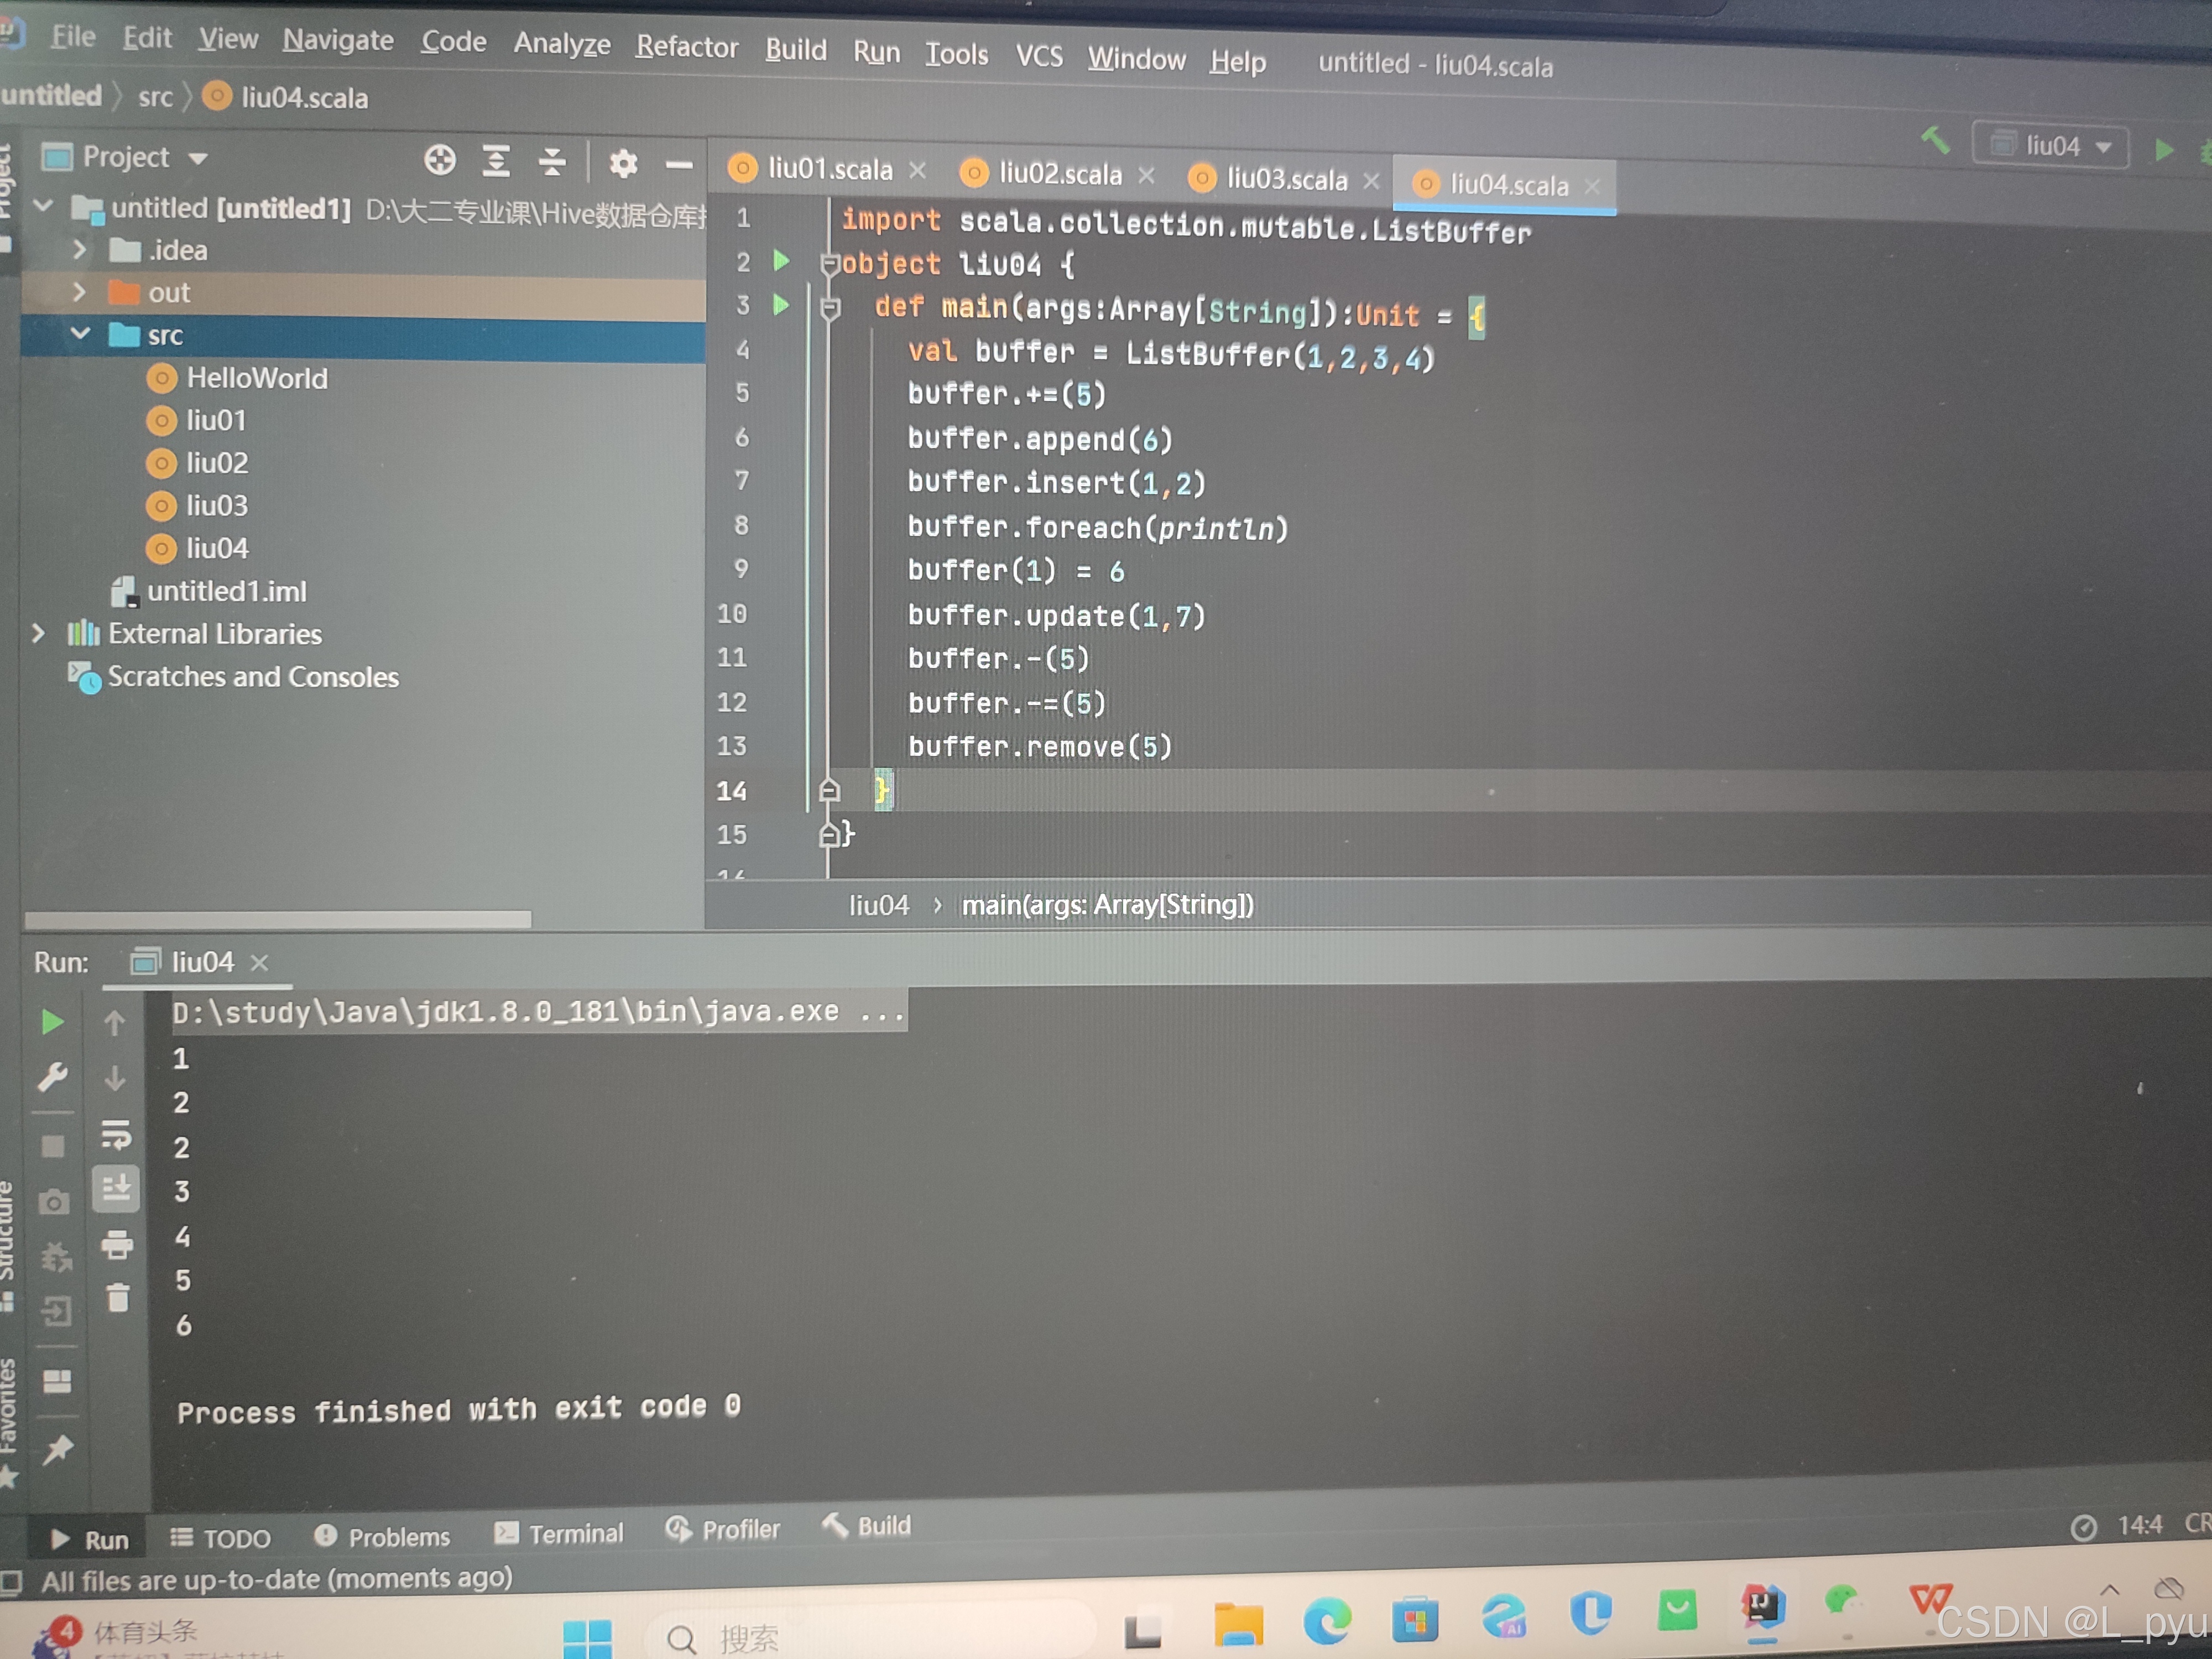Open Project panel settings gear
The height and width of the screenshot is (1659, 2212).
click(623, 163)
